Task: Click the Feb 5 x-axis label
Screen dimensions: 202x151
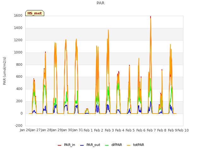Action: [x=130, y=130]
